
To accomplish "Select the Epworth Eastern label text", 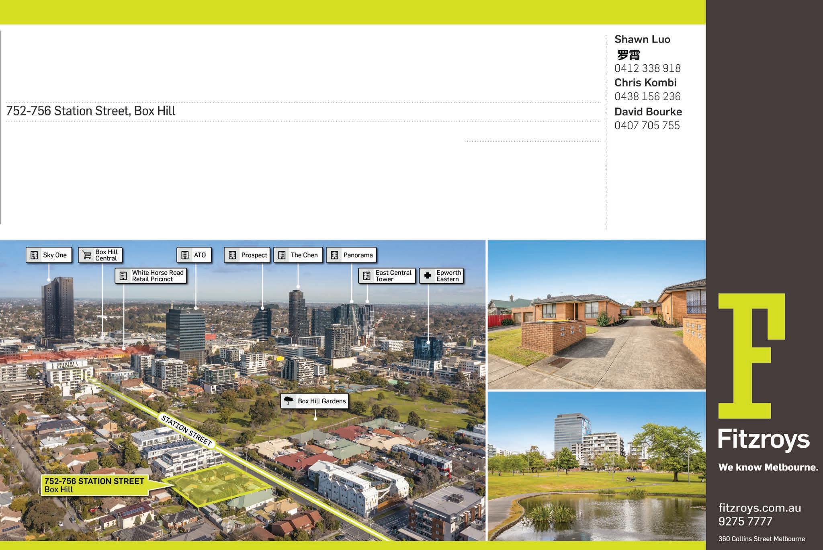I will [x=448, y=276].
